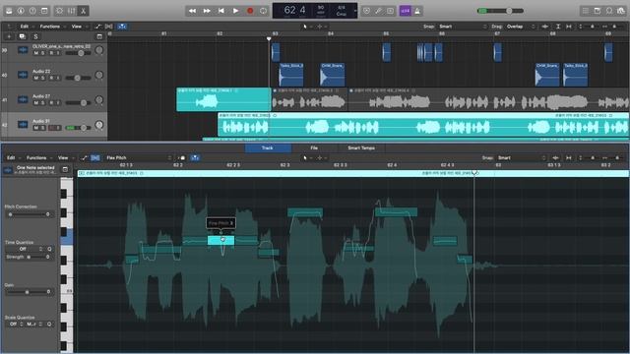Open editor Snap Smart dropdown

522,157
